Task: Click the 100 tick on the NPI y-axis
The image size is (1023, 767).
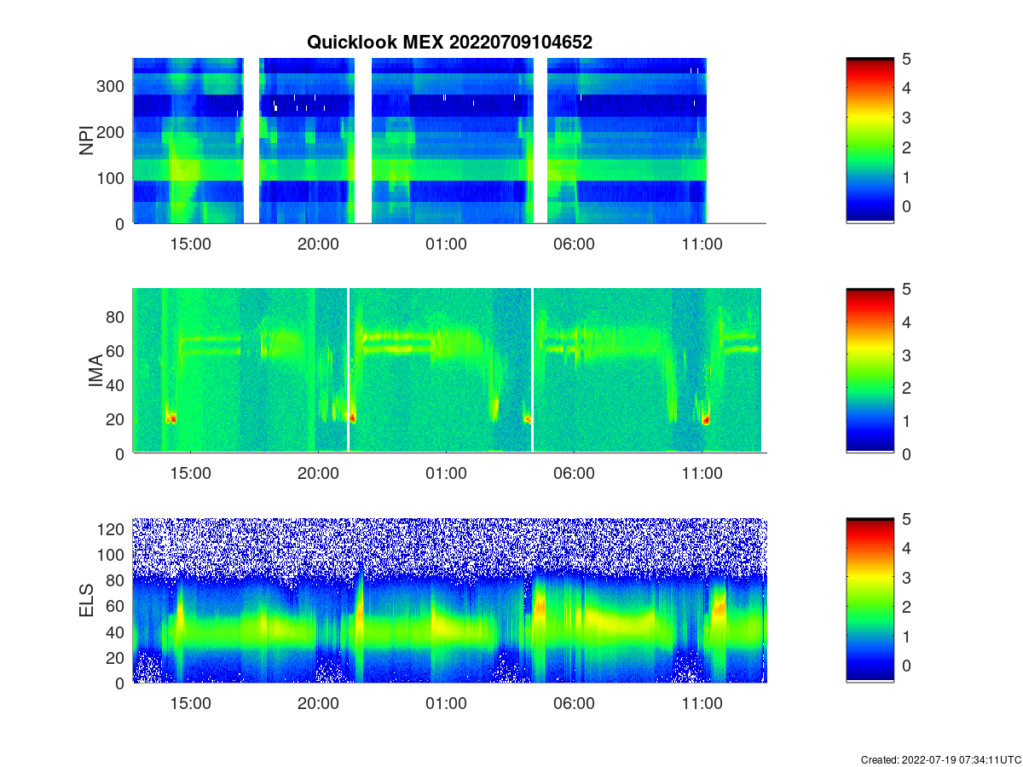Action: pyautogui.click(x=113, y=177)
